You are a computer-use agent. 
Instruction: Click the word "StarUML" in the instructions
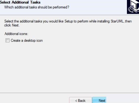click(x=117, y=21)
